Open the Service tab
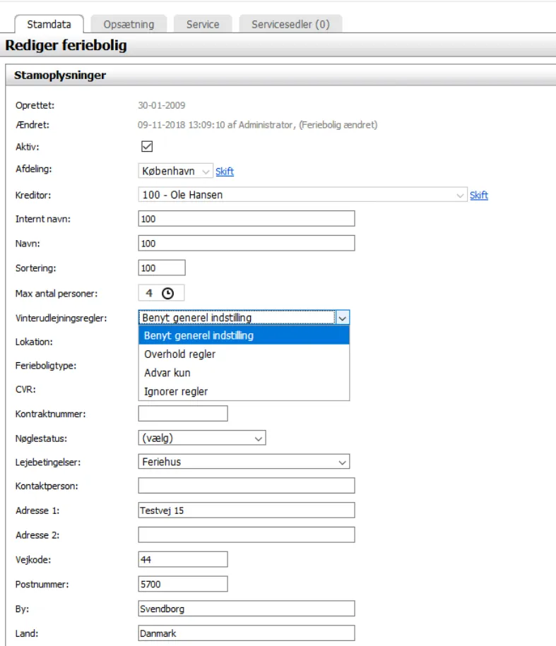Screen dimensions: 556x646 203,24
